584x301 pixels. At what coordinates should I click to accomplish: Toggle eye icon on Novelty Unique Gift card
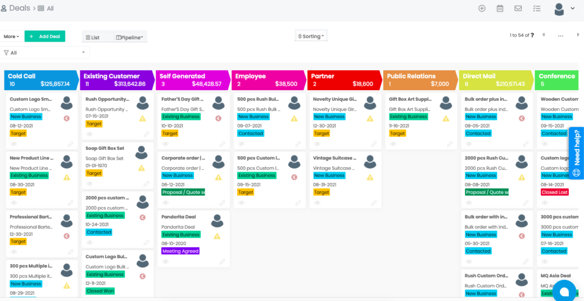[317, 144]
